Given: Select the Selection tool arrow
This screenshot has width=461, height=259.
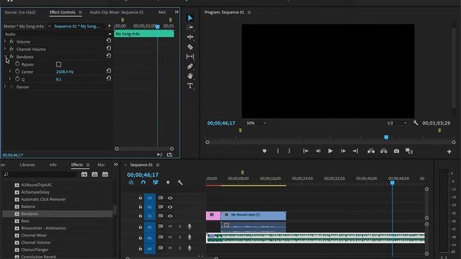Looking at the screenshot, I should coord(190,18).
